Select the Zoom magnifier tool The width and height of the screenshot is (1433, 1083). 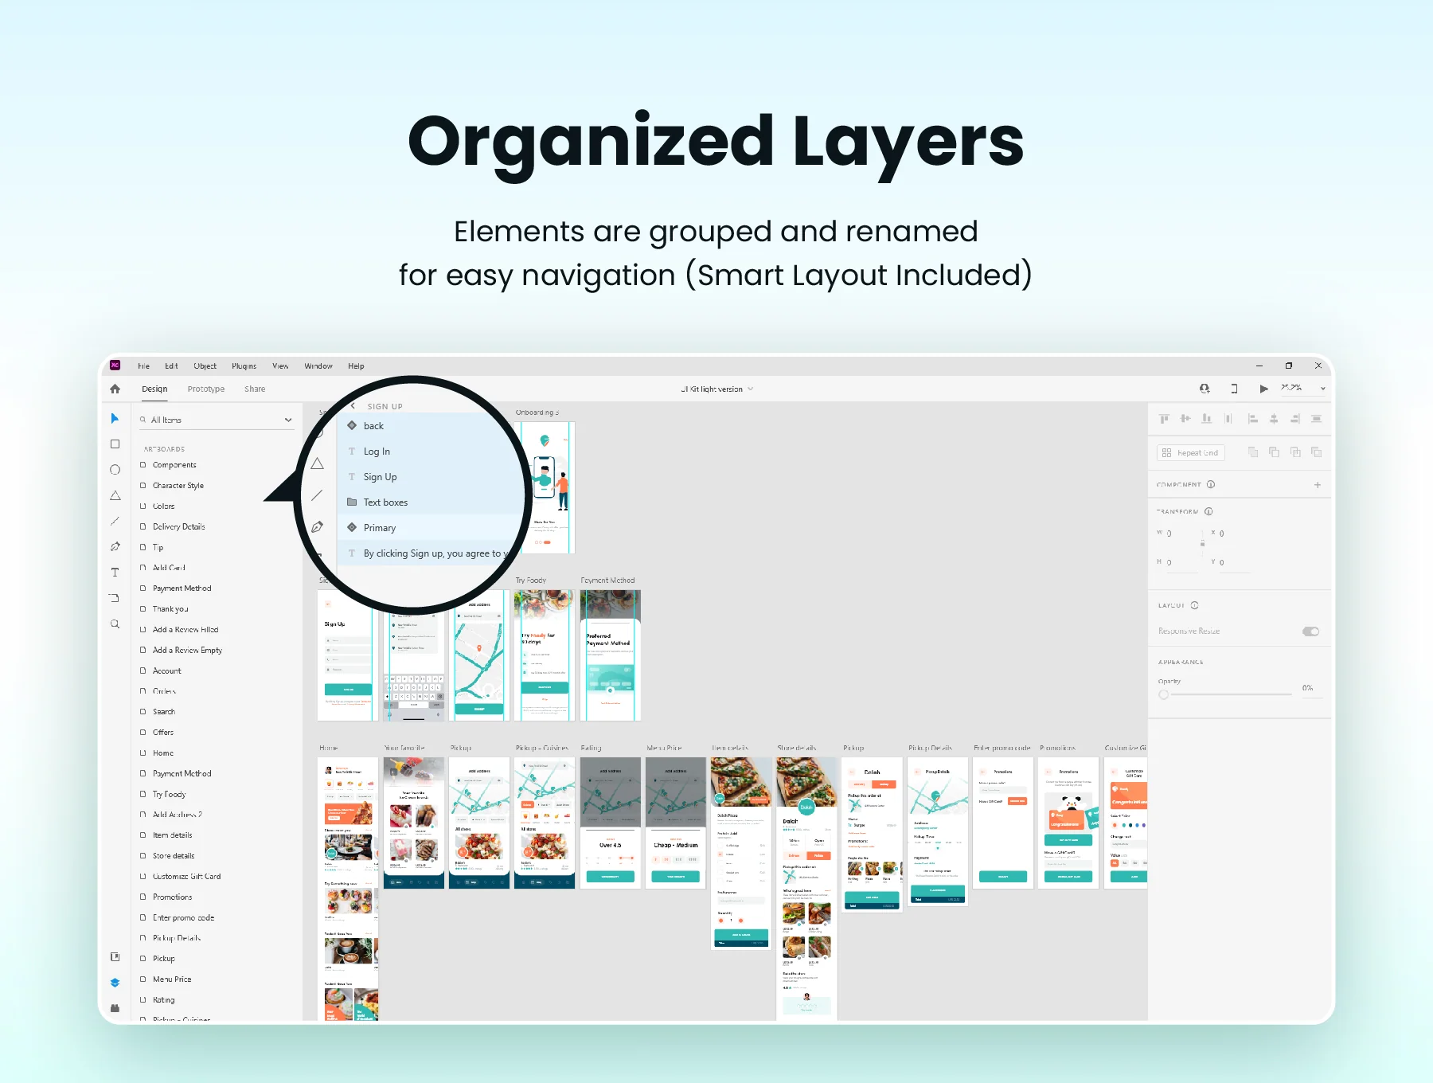click(x=115, y=624)
